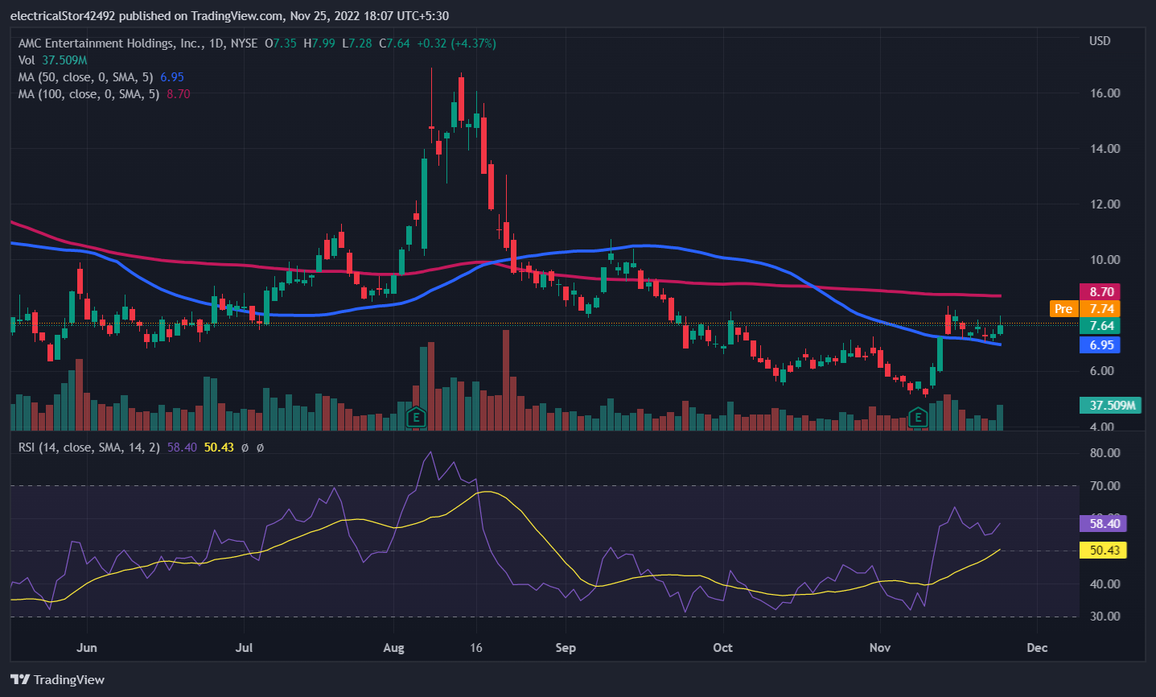
Task: Click the Nov label on time axis
Action: pos(880,648)
